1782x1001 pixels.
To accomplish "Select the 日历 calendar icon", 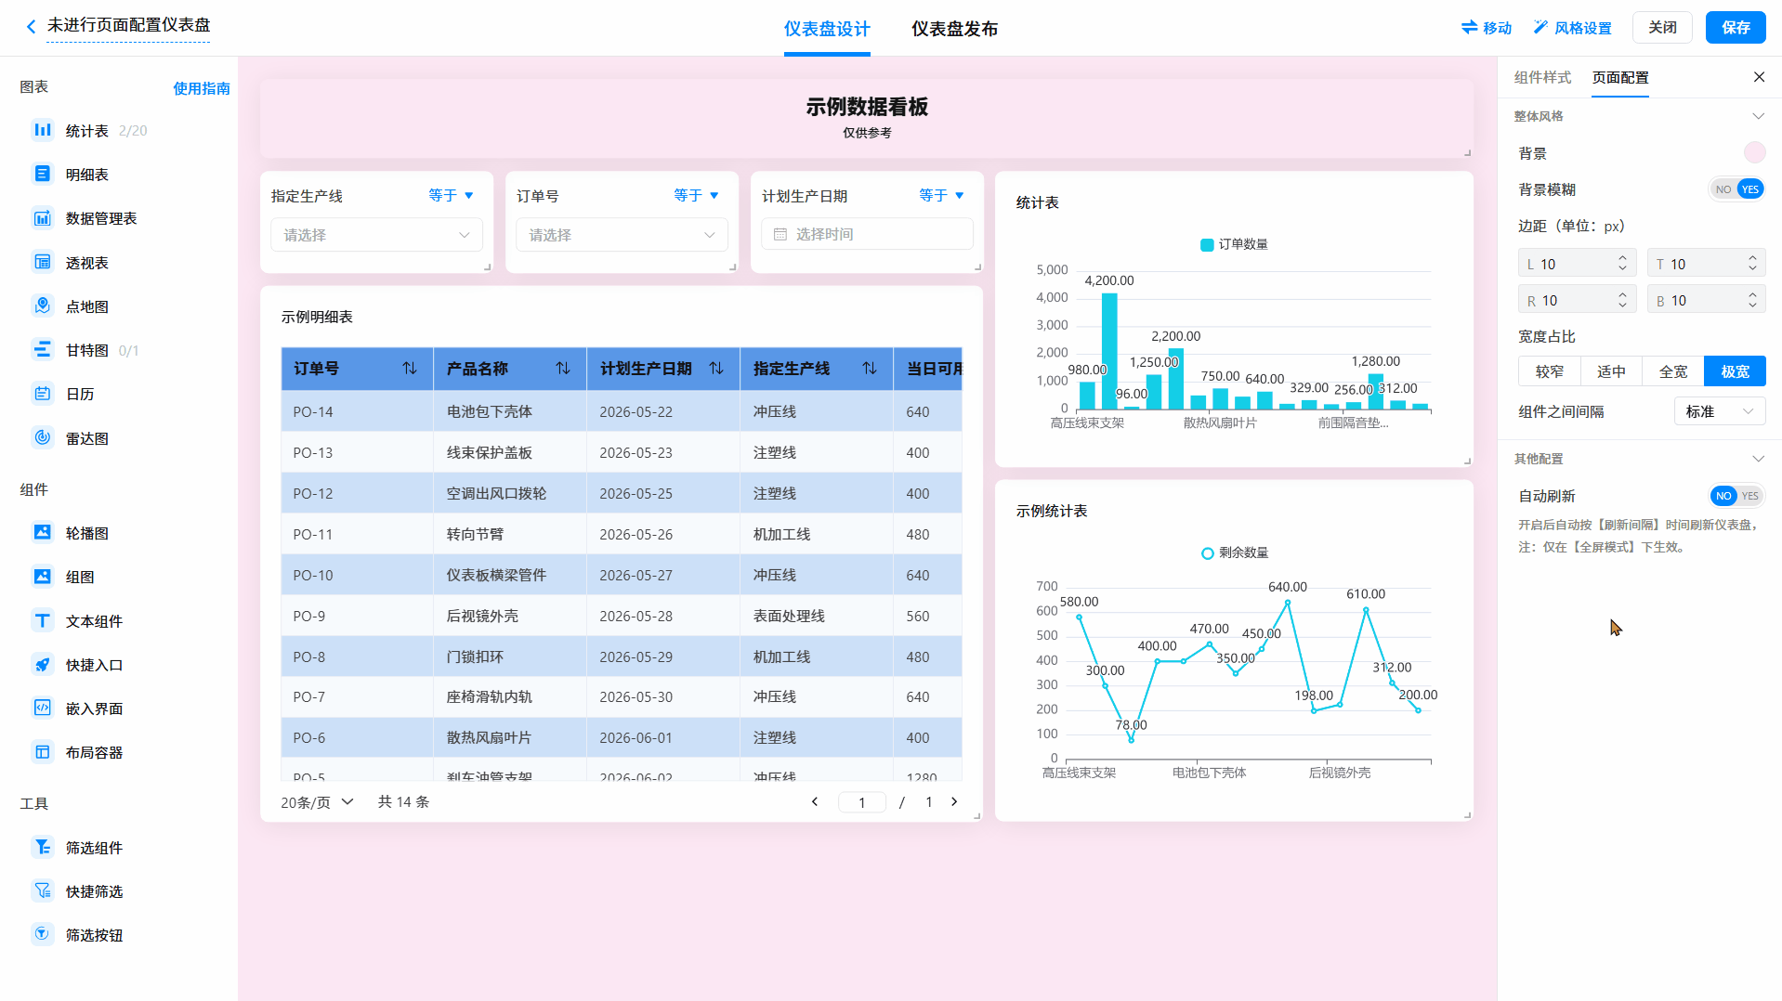I will pos(43,394).
